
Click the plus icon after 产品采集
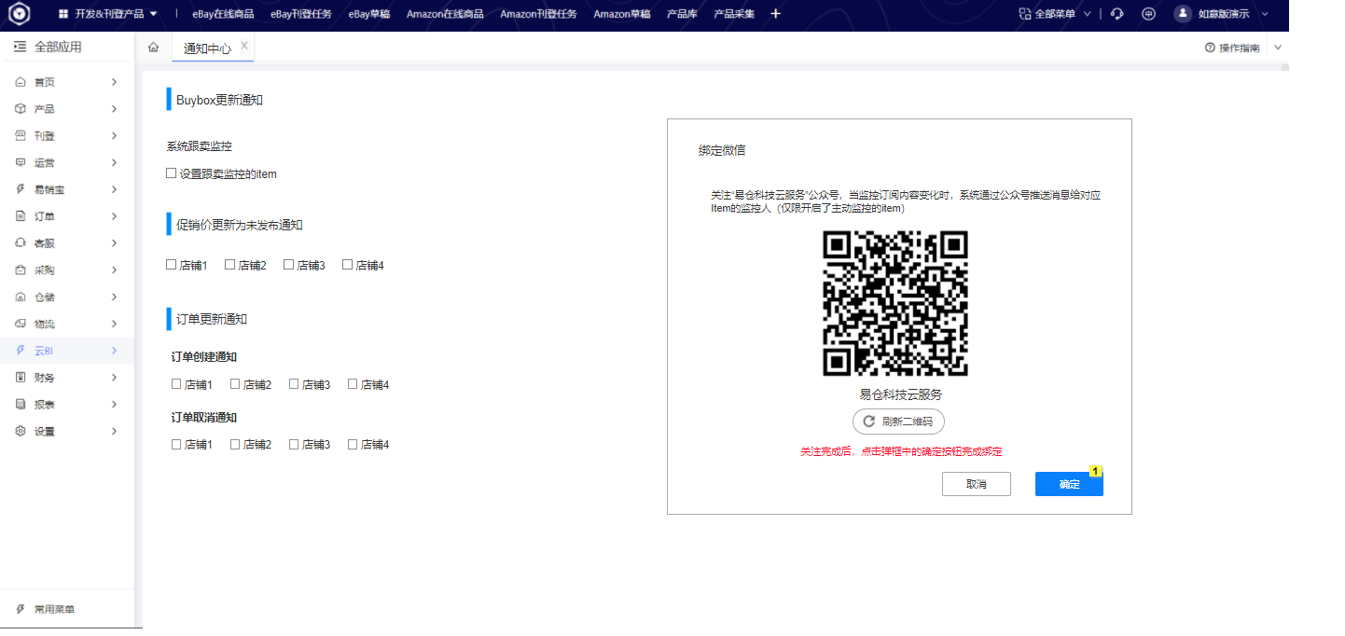tap(775, 14)
